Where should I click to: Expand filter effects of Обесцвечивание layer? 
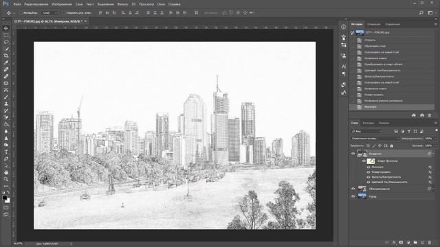click(x=434, y=189)
